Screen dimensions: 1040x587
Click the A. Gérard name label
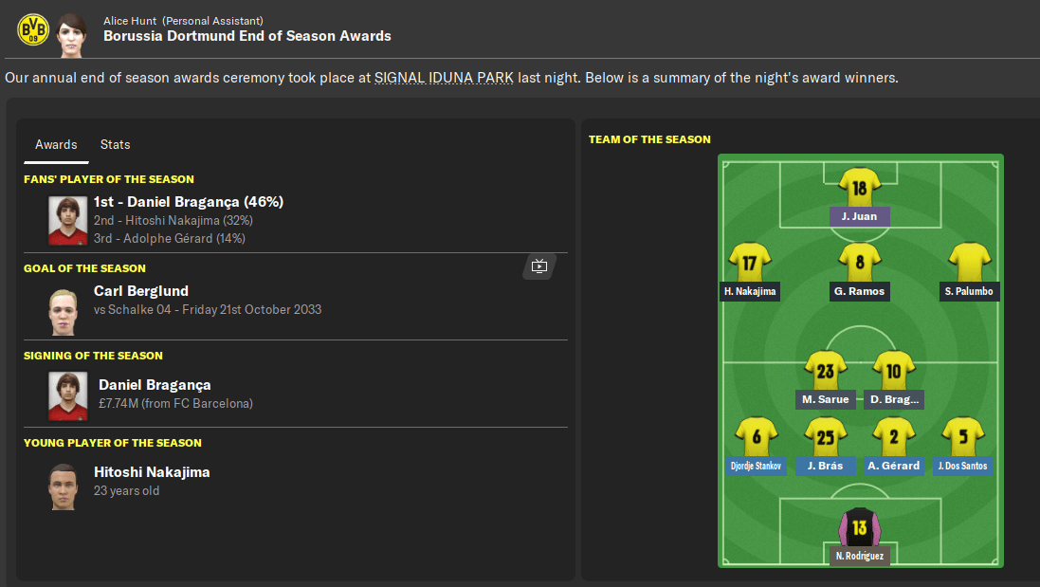[x=893, y=466]
